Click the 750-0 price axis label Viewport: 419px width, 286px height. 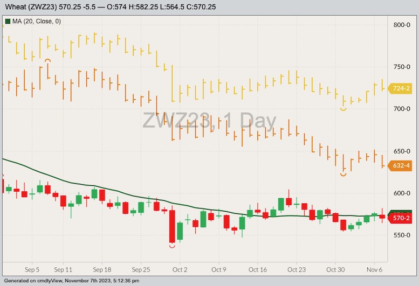click(402, 67)
